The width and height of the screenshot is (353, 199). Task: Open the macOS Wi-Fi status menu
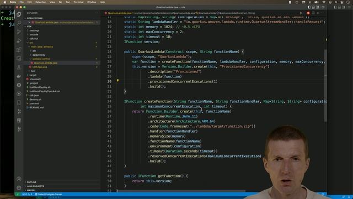coord(324,2)
